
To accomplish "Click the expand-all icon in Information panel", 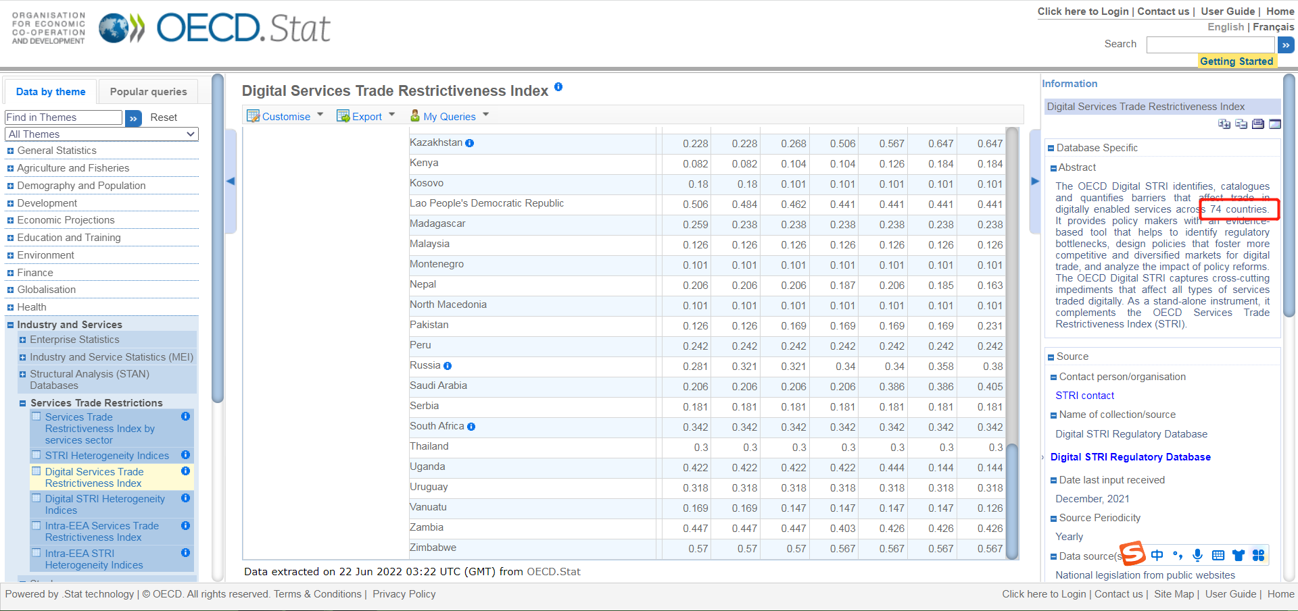I will point(1224,124).
